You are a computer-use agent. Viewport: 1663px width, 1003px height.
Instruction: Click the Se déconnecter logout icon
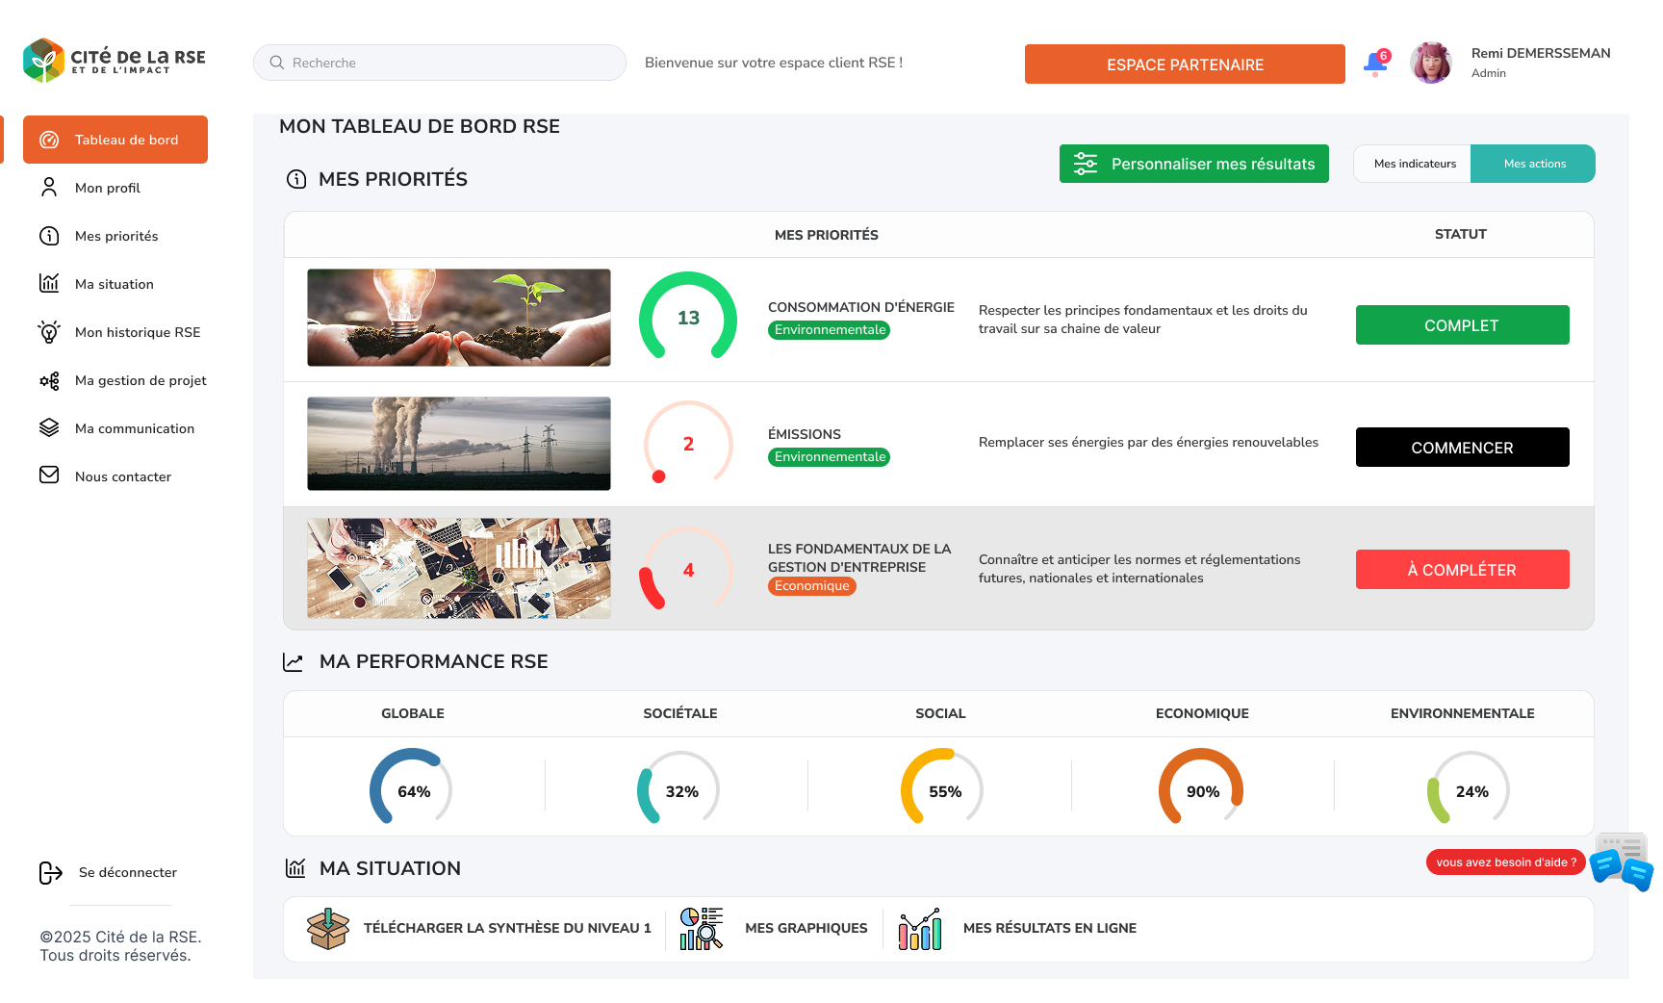(49, 872)
